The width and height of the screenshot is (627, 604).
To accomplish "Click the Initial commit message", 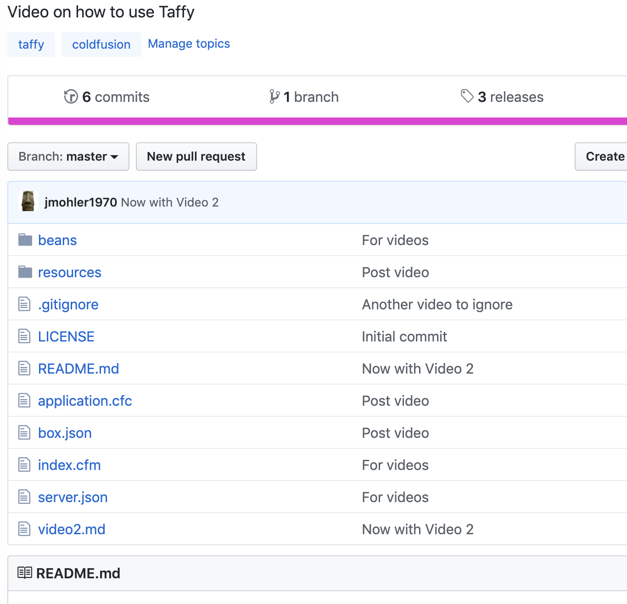I will click(404, 336).
